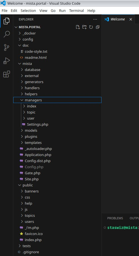This screenshot has width=139, height=256.
Task: Expand the topics folder in public
Action: pos(57,215)
